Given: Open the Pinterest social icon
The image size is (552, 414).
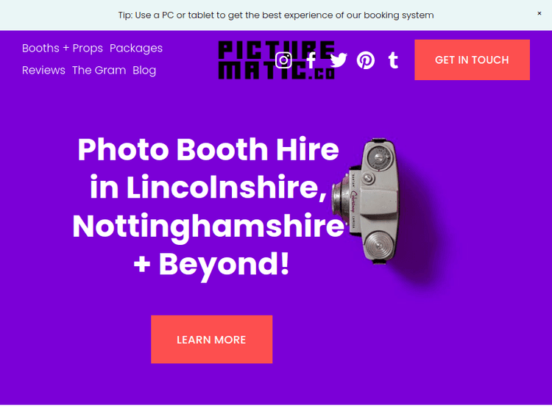Looking at the screenshot, I should tap(365, 60).
